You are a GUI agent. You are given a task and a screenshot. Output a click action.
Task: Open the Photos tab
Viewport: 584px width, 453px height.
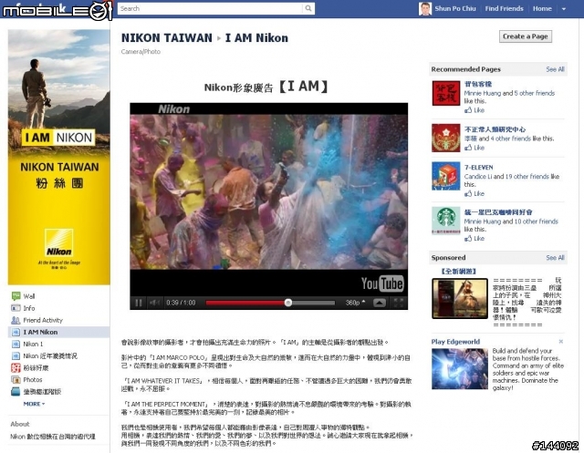[33, 380]
